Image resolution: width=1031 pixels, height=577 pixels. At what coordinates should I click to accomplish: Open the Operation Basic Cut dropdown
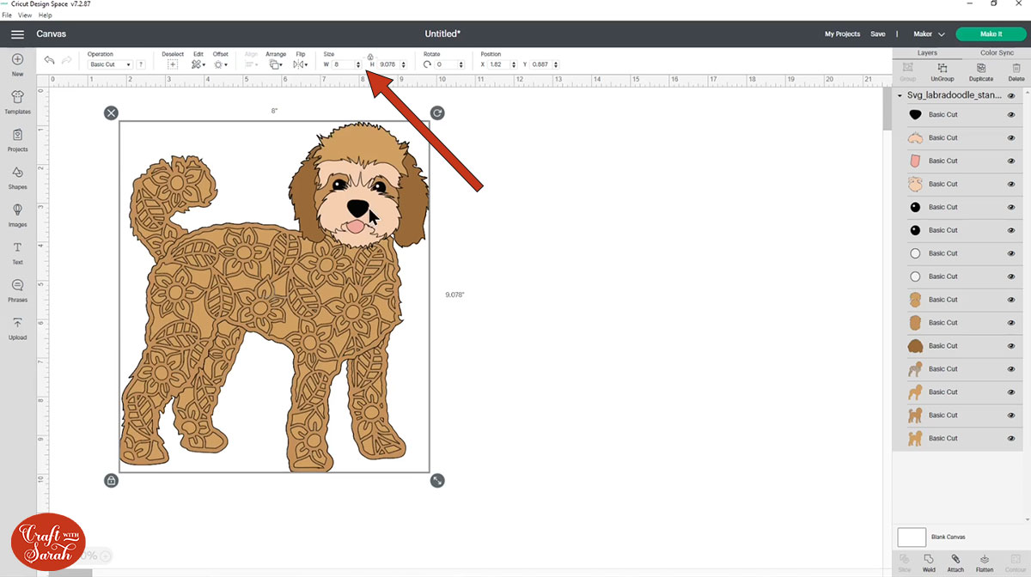[111, 64]
